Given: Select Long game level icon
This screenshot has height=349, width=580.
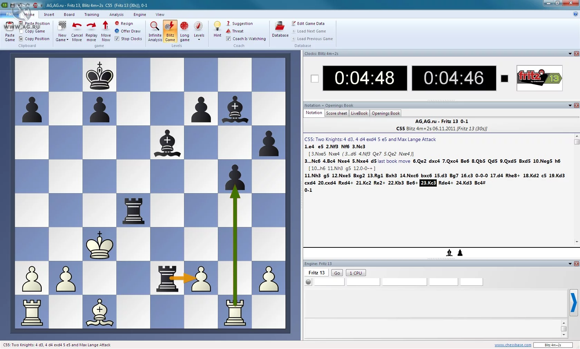Looking at the screenshot, I should 184,27.
